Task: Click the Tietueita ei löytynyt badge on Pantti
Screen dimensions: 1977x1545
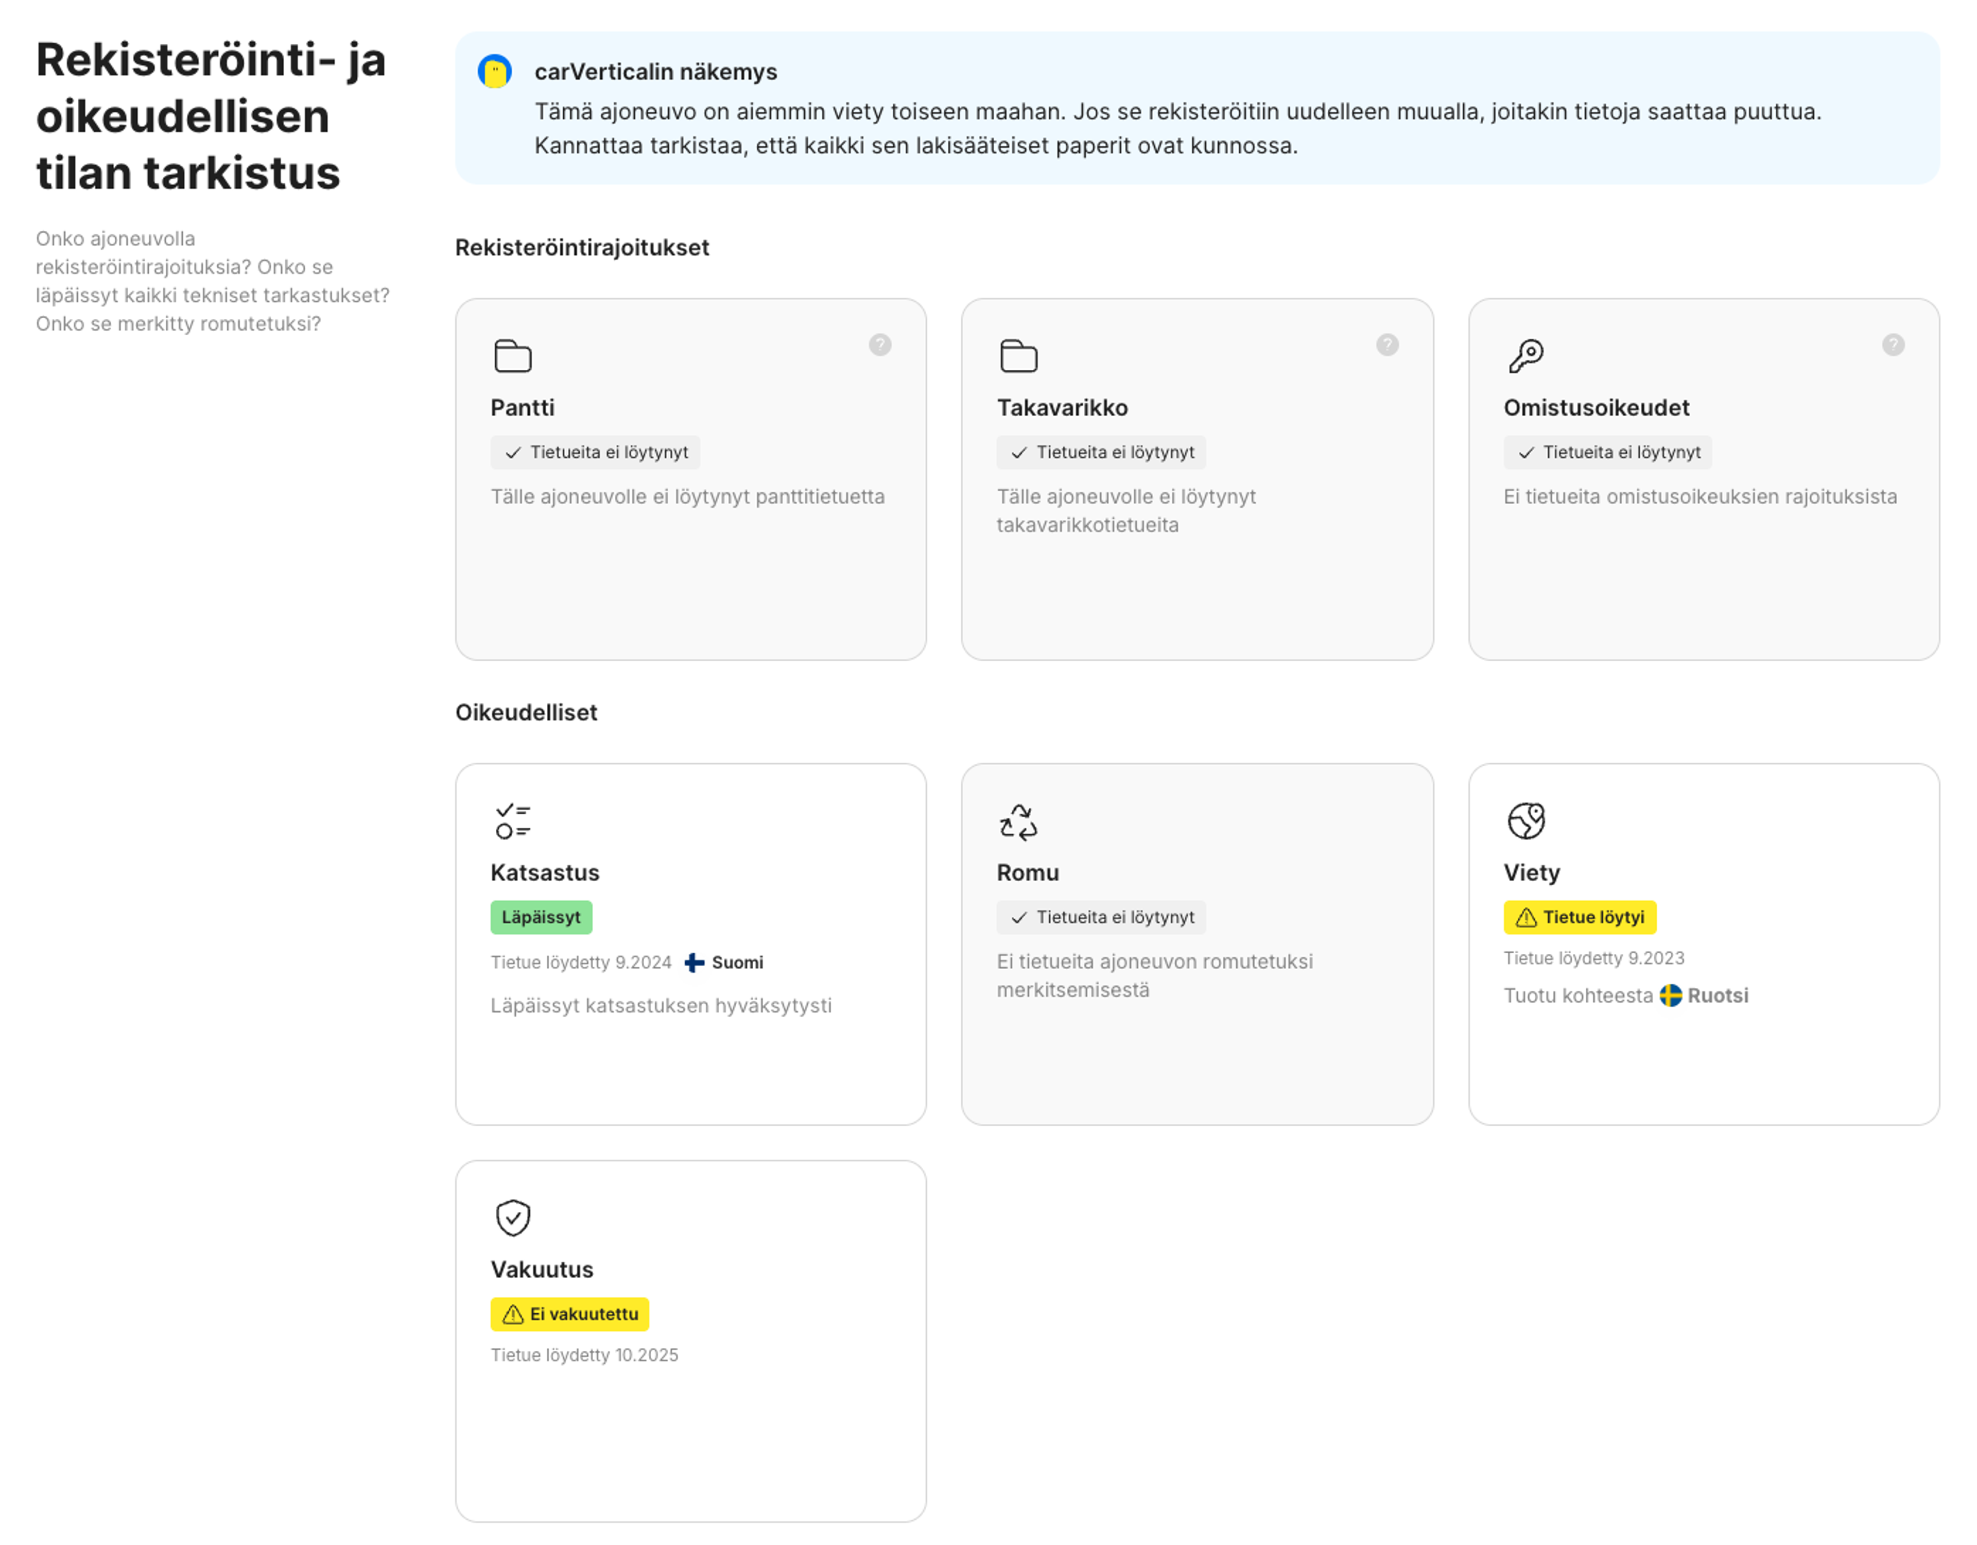Action: click(x=595, y=452)
